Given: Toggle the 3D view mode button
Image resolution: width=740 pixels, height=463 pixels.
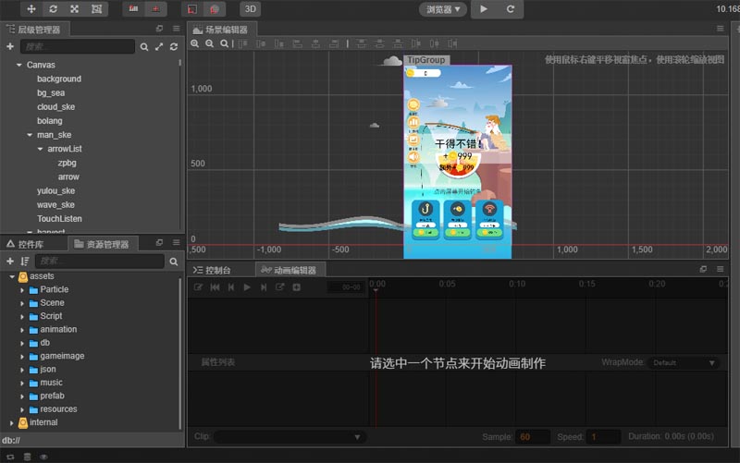Looking at the screenshot, I should point(250,8).
